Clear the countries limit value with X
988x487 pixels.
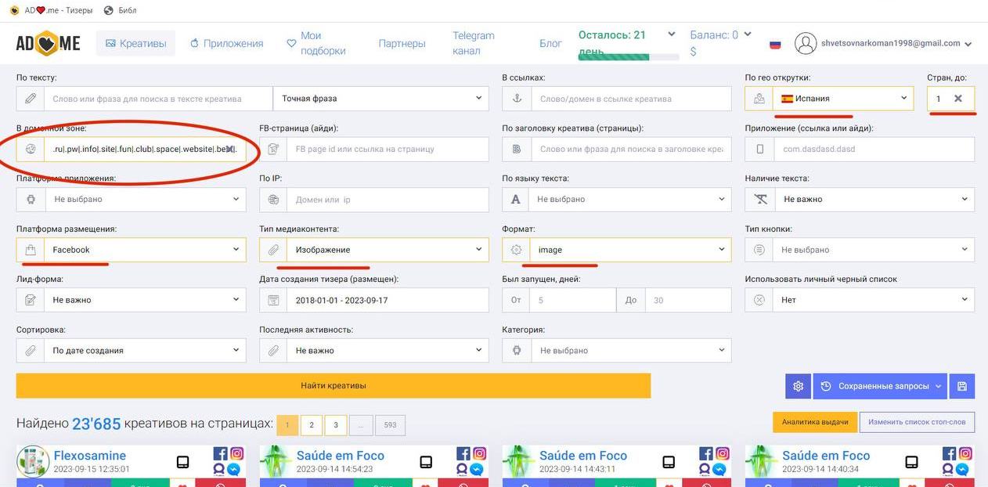point(958,99)
